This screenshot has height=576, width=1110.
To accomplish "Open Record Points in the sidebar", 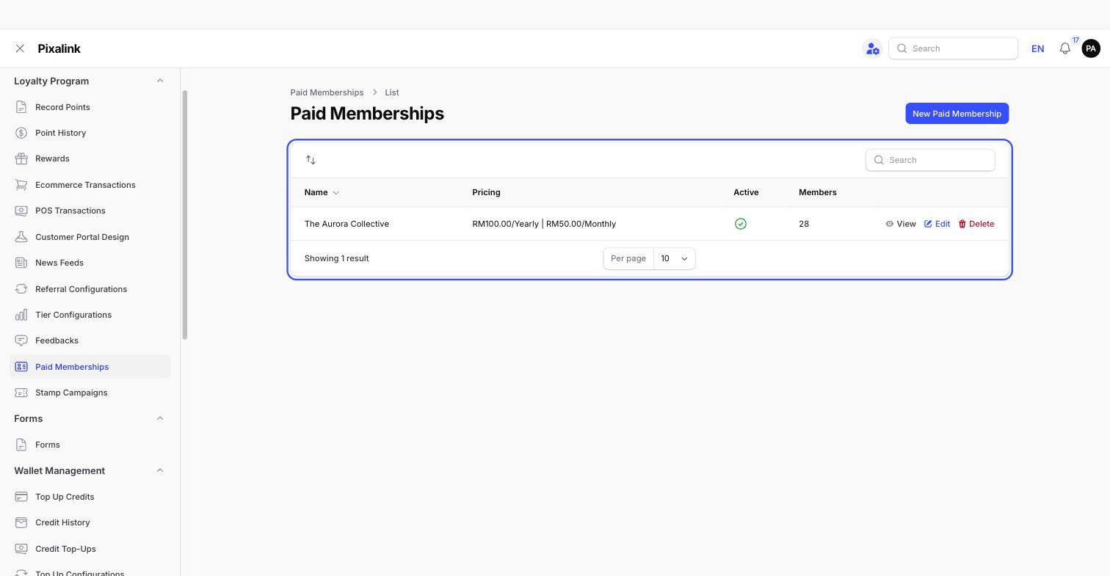I will [x=90, y=107].
